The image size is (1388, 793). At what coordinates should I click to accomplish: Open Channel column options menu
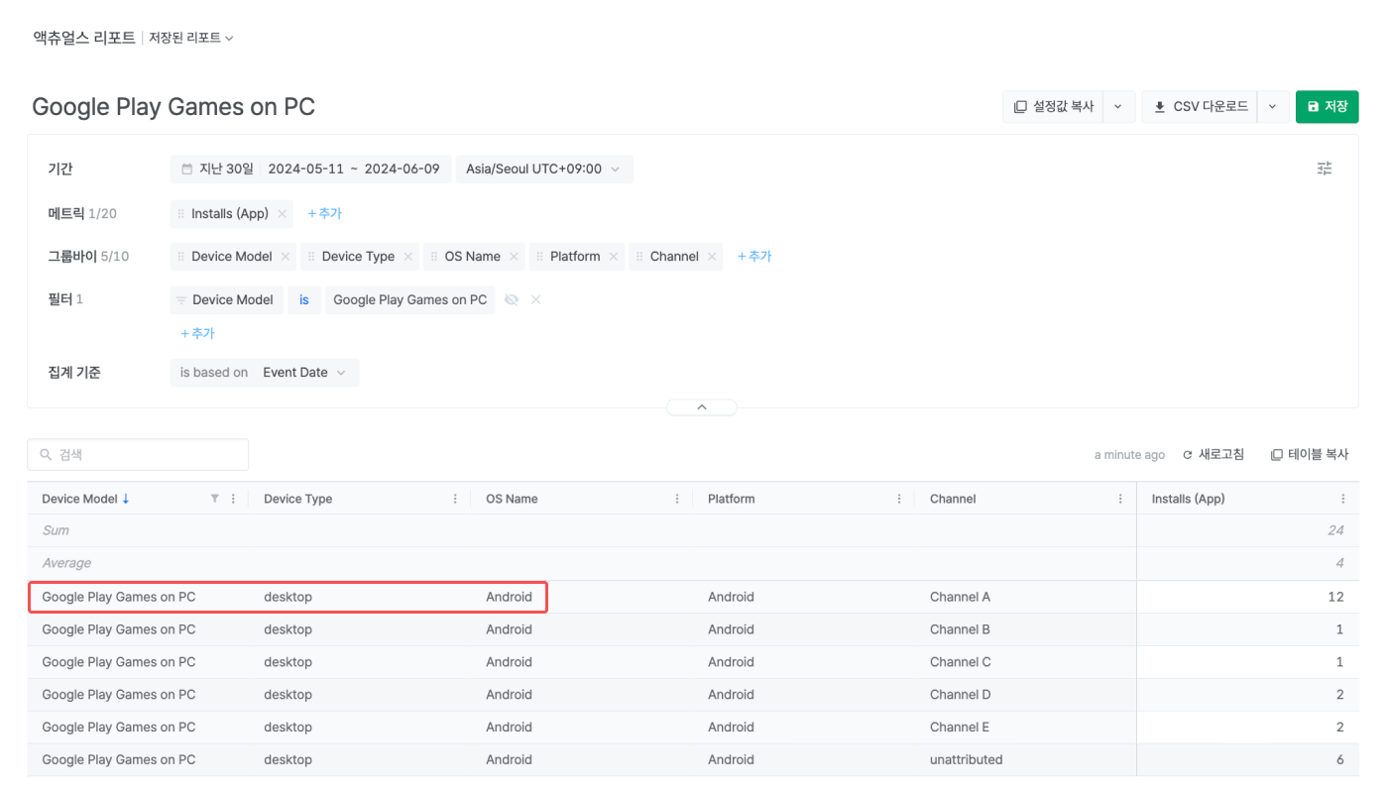click(1120, 499)
